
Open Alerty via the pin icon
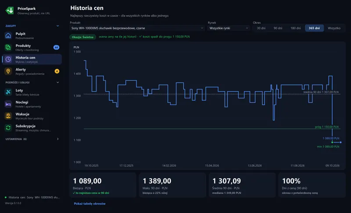tap(8, 71)
